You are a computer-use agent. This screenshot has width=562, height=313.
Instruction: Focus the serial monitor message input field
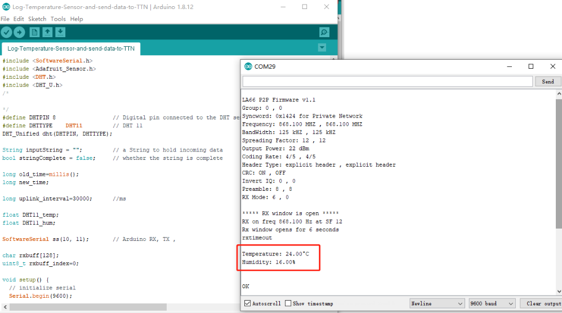[x=387, y=82]
